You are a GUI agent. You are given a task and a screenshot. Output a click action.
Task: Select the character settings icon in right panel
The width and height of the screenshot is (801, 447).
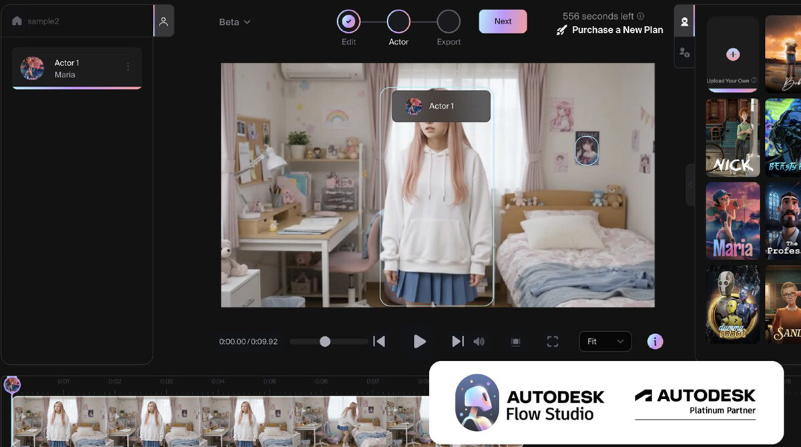(684, 52)
